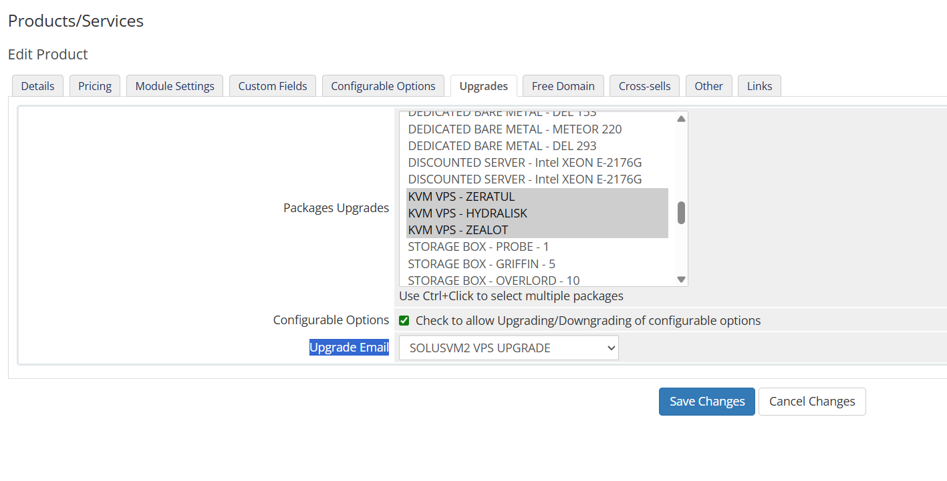Uncheck allow Upgrading/Downgrading configurable options
The image size is (947, 481).
pos(404,321)
